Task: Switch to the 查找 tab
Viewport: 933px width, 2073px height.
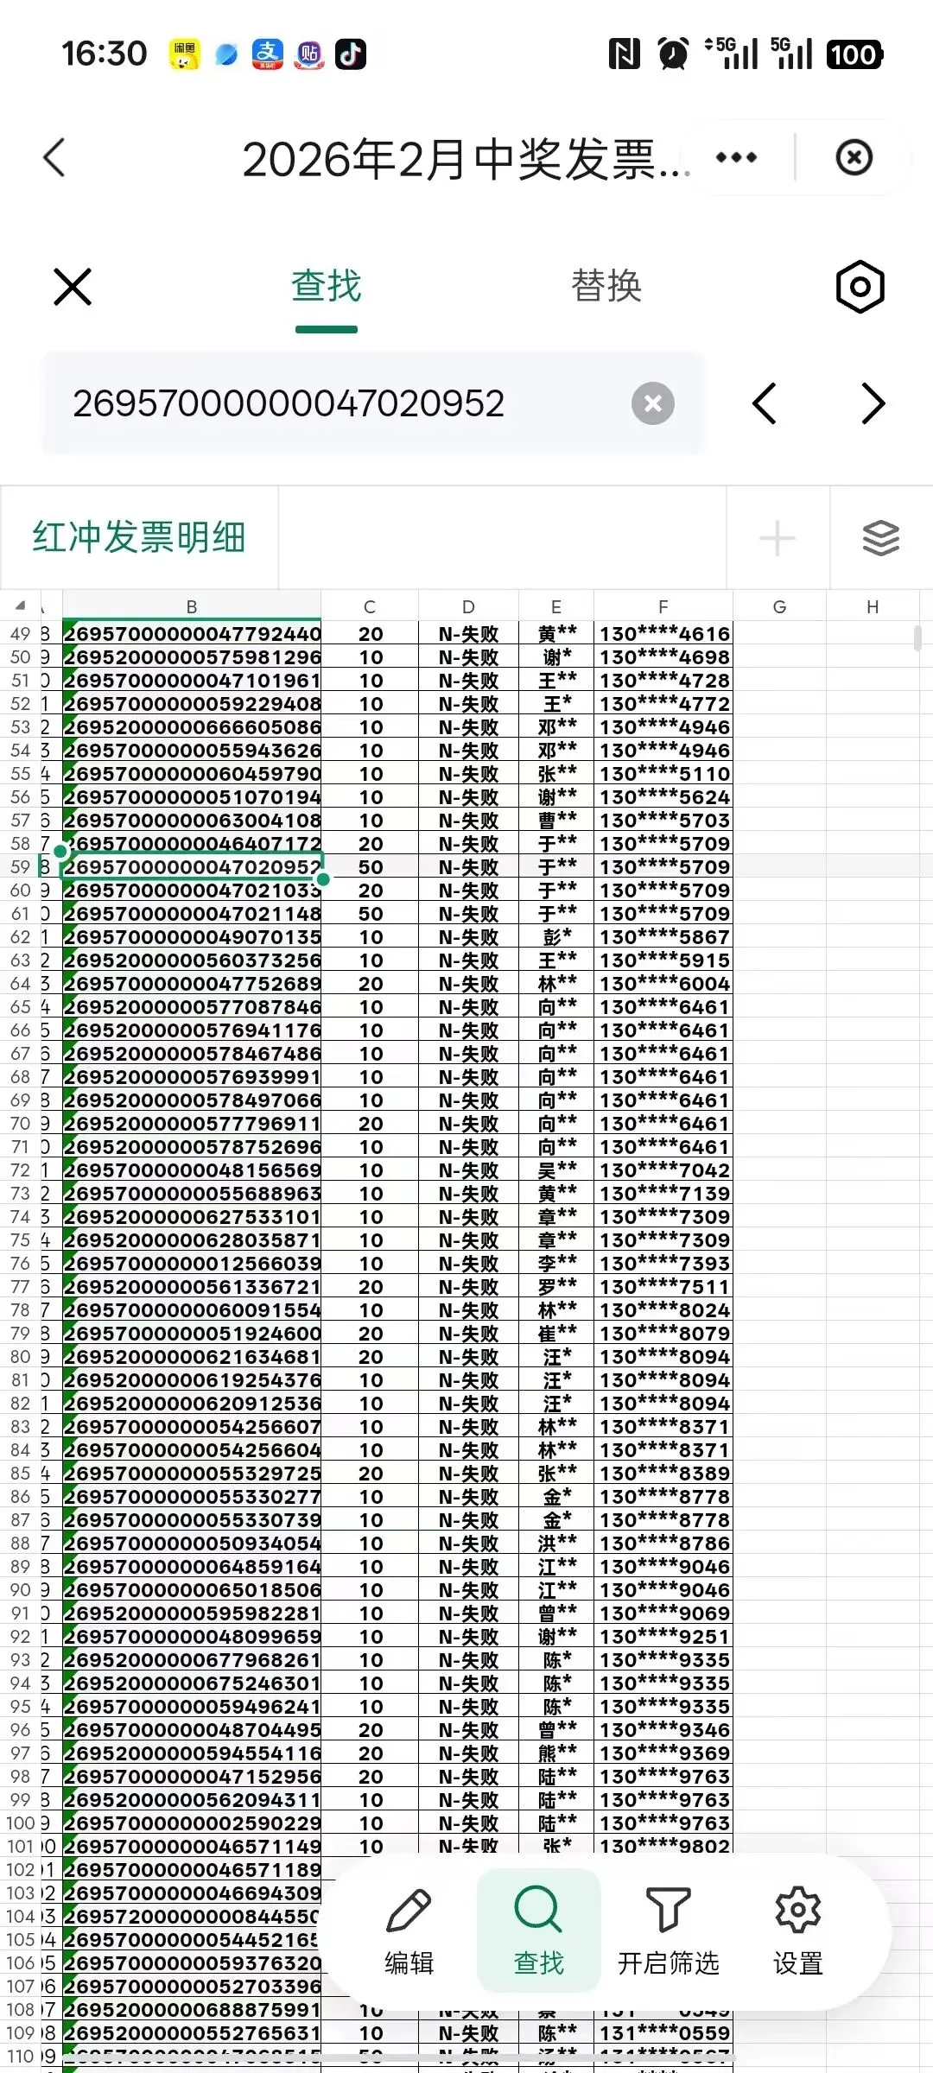Action: 326,287
